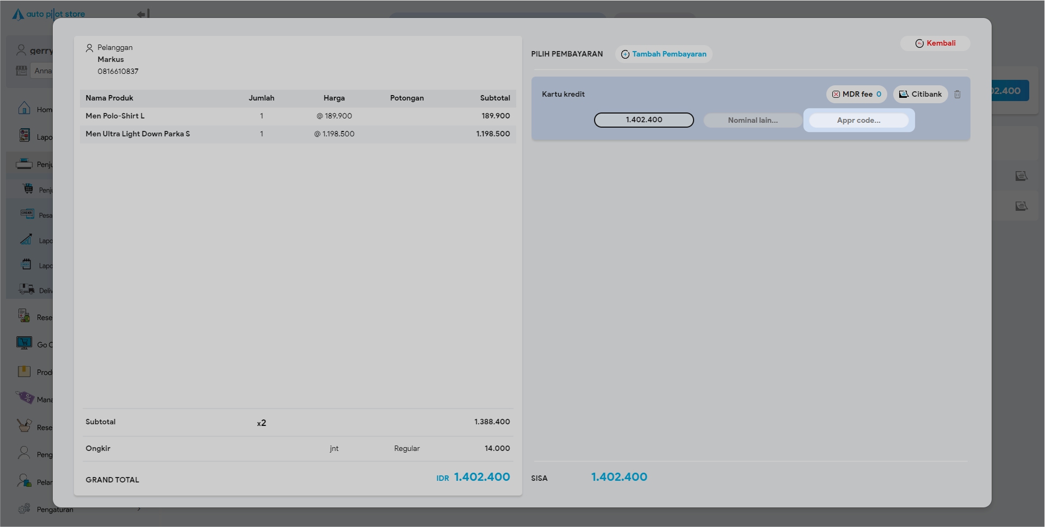Screen dimensions: 1045x527
Task: Click the Pesanan order icon in sidebar
Action: (27, 214)
